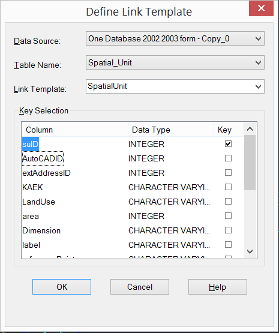Uncheck the Key checkbox for suID
Screen dimensions: 279x333
228,144
